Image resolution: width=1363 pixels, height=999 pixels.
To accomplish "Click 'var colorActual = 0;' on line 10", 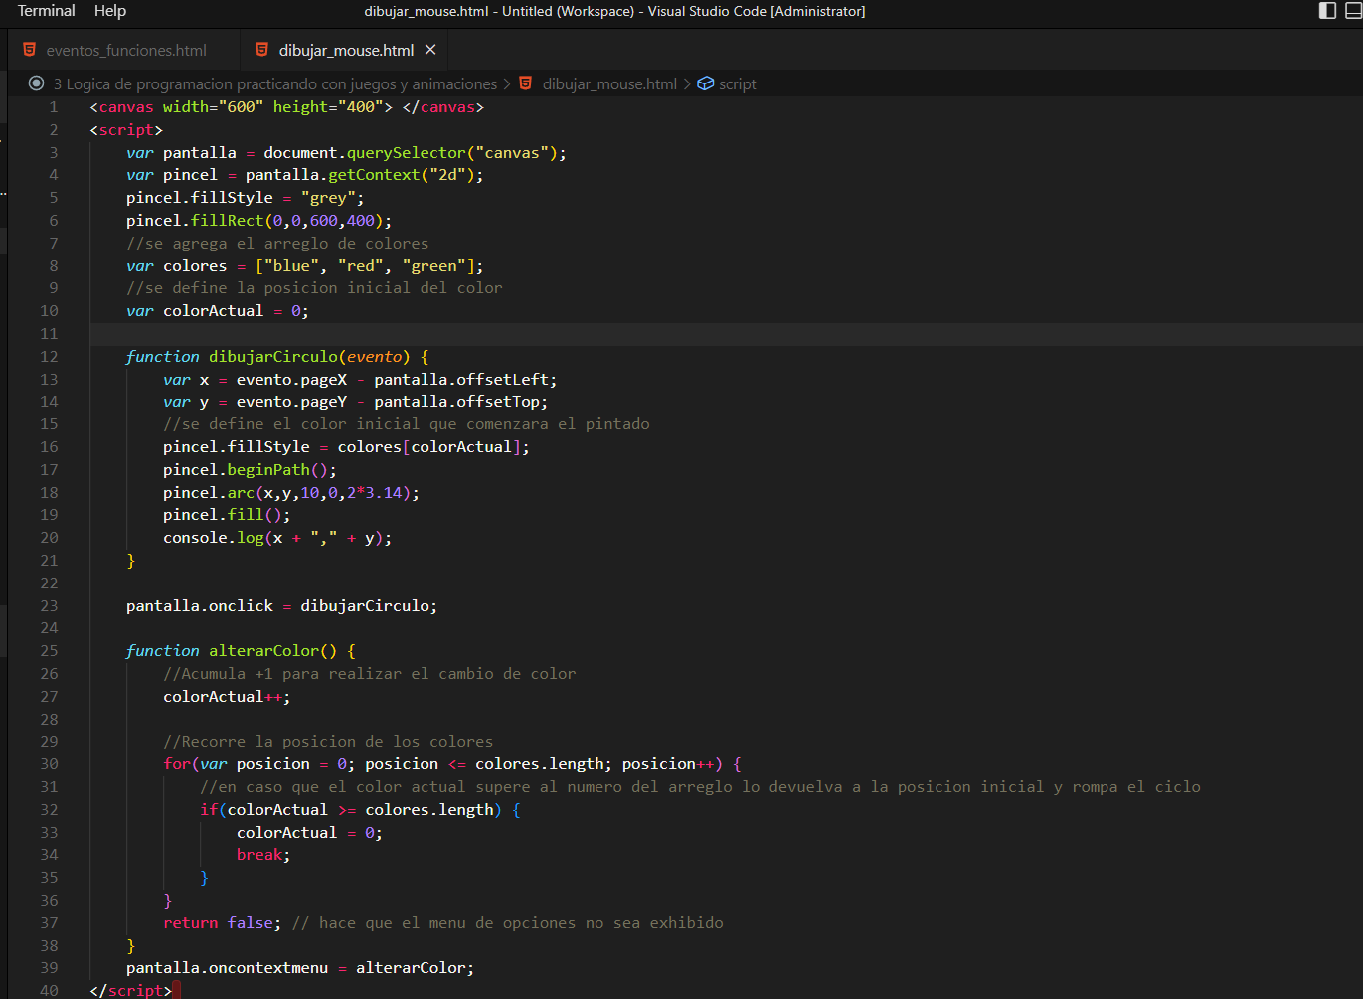I will (x=218, y=311).
